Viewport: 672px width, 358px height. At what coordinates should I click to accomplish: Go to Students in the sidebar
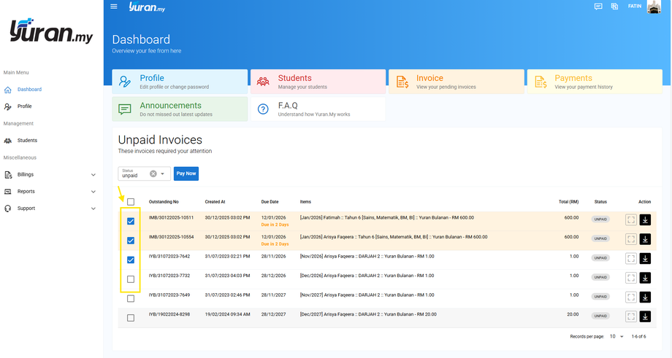[27, 141]
